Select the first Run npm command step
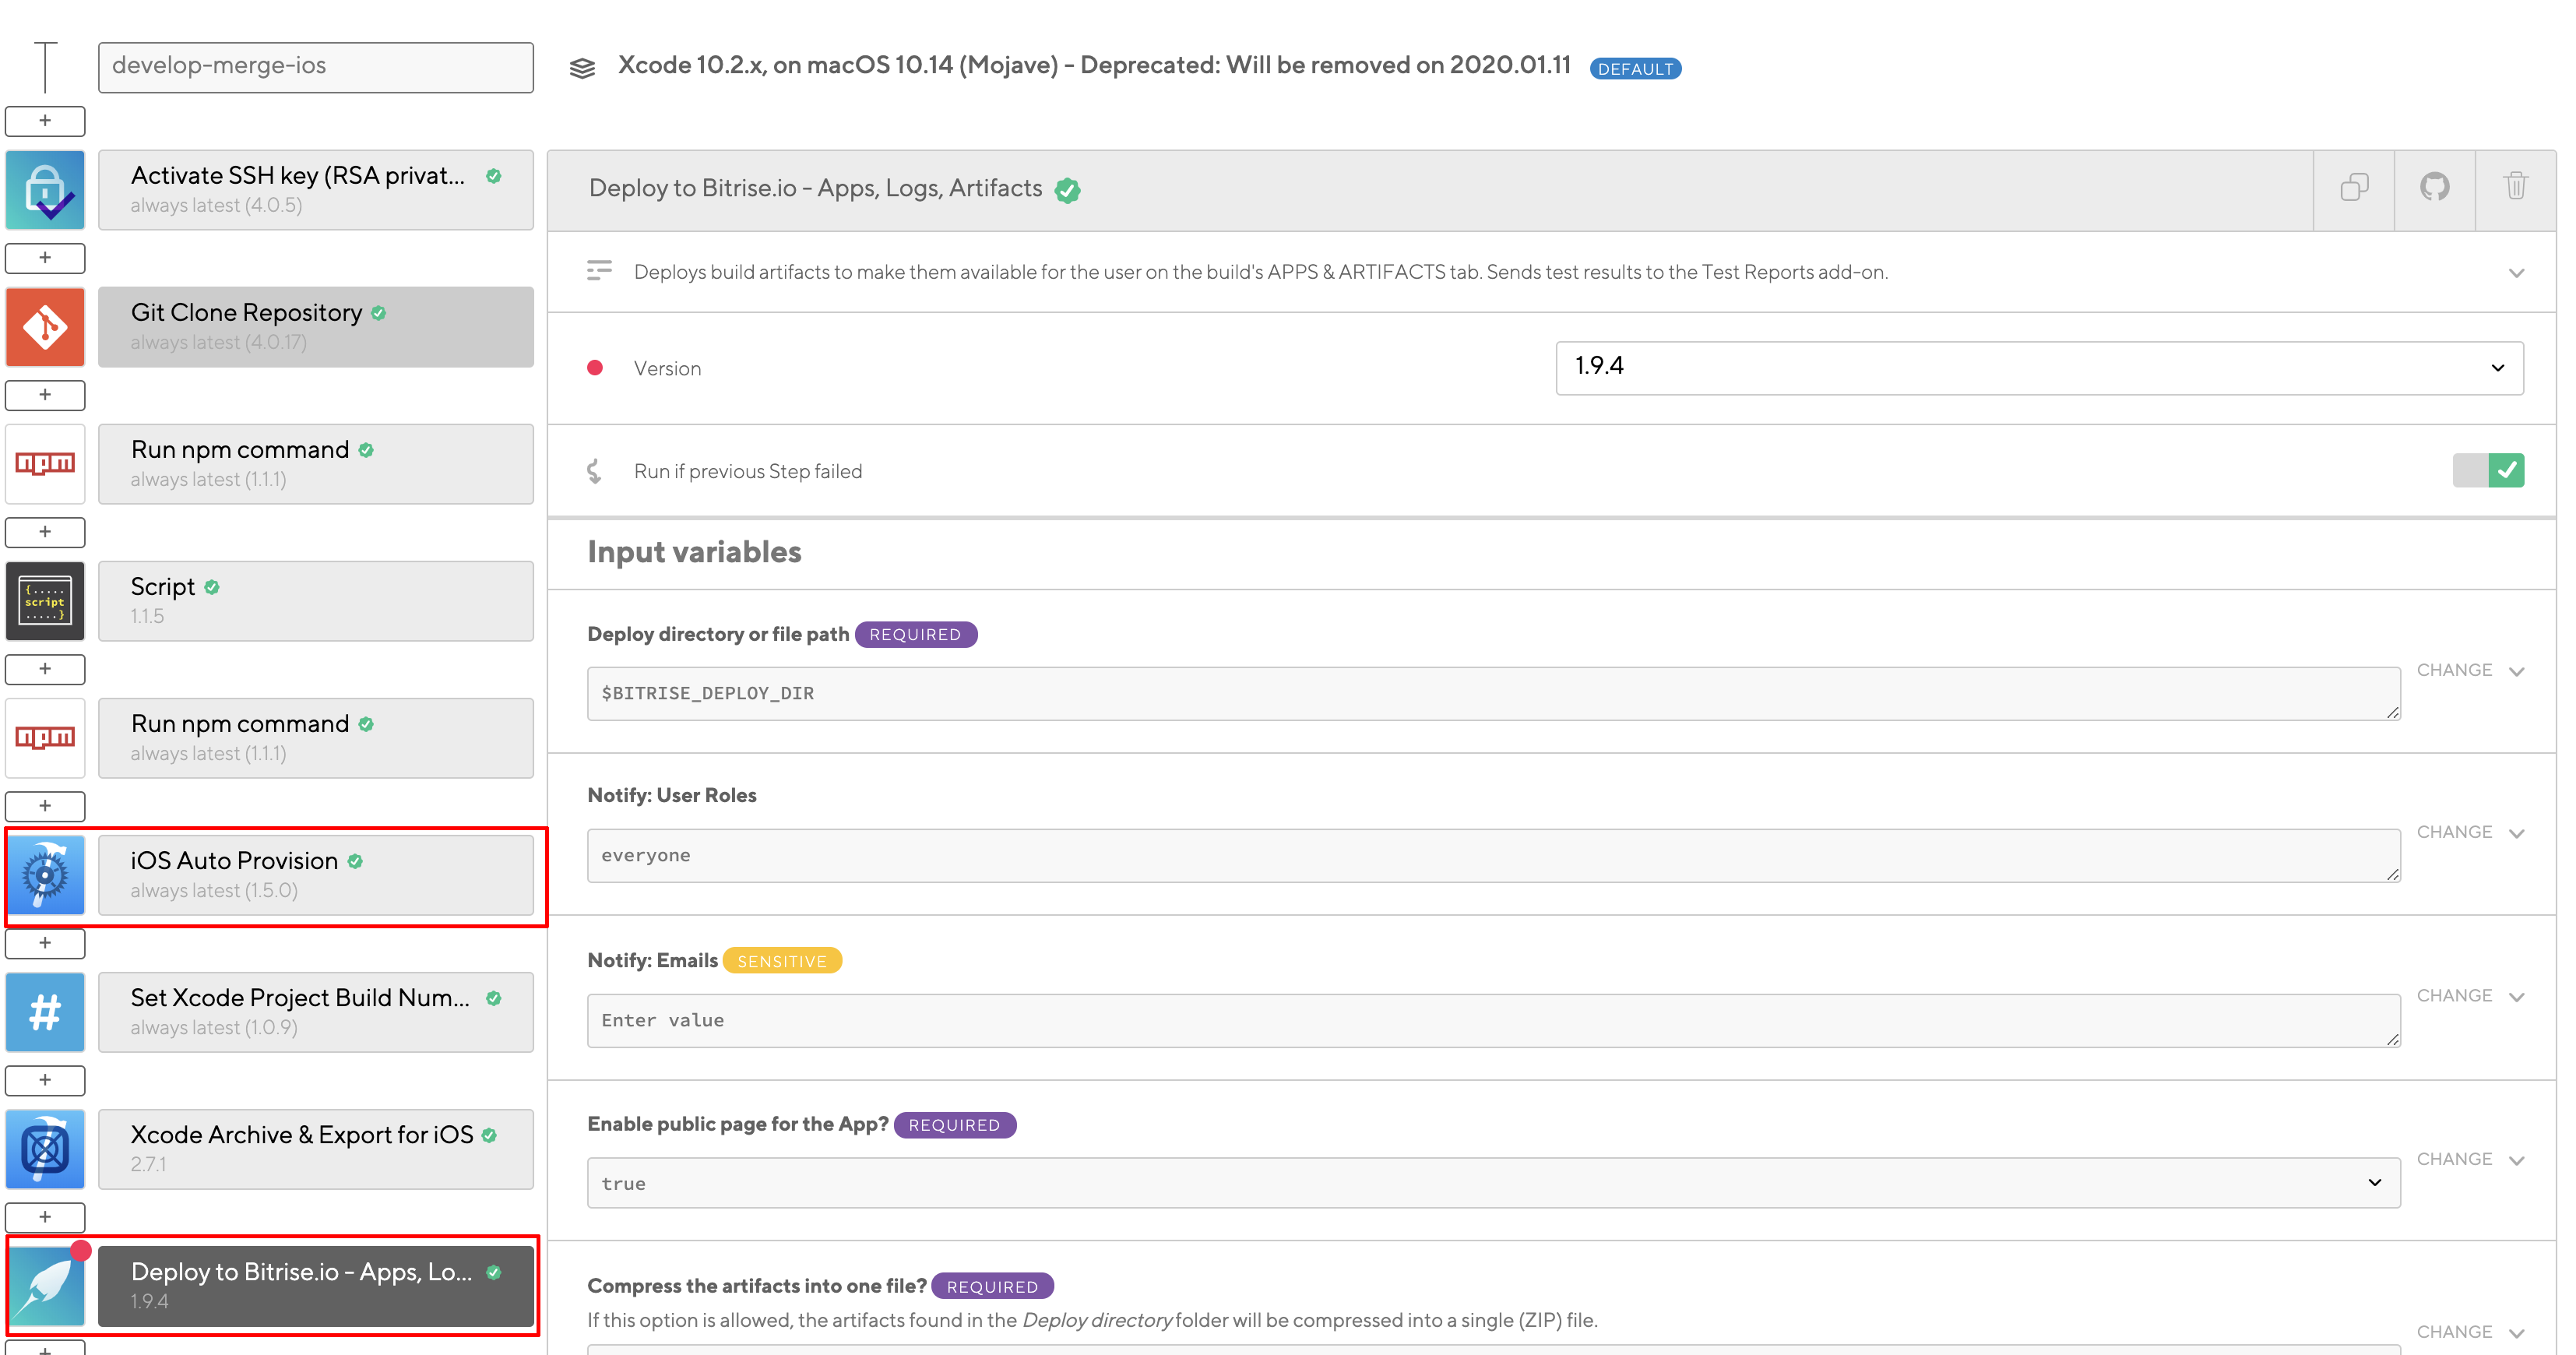This screenshot has height=1355, width=2576. click(316, 464)
